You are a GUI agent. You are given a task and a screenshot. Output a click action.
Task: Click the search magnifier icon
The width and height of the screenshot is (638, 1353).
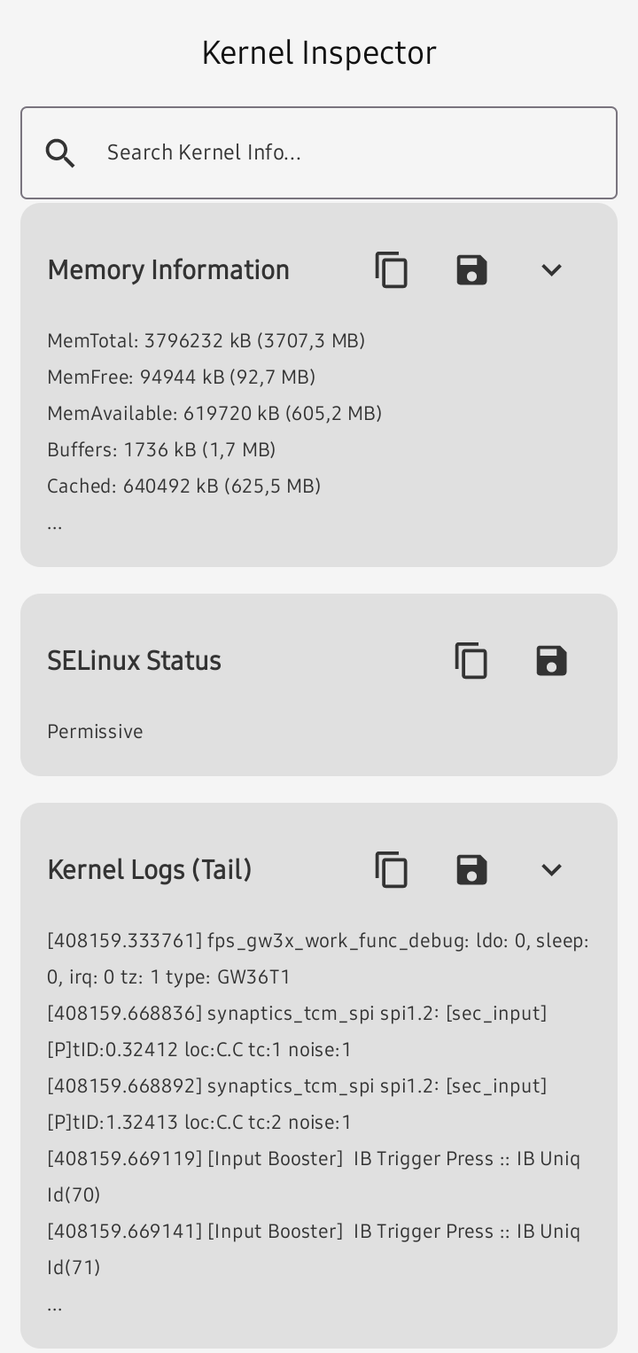(x=60, y=153)
